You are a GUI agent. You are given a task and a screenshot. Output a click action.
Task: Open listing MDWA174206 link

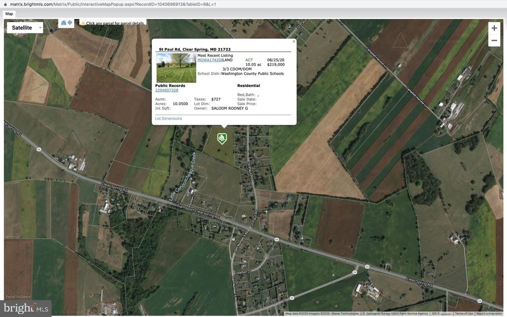coord(209,60)
